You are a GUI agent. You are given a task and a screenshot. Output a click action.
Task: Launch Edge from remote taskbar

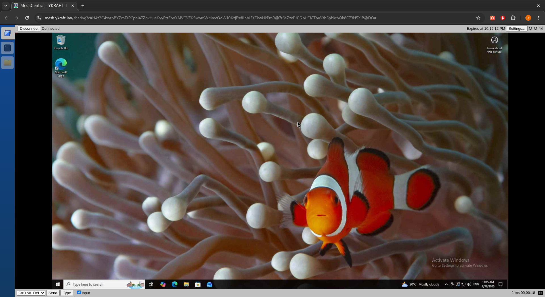click(175, 284)
